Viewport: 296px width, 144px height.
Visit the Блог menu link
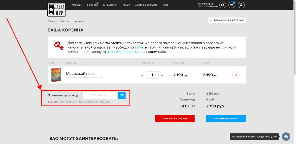tap(165, 5)
